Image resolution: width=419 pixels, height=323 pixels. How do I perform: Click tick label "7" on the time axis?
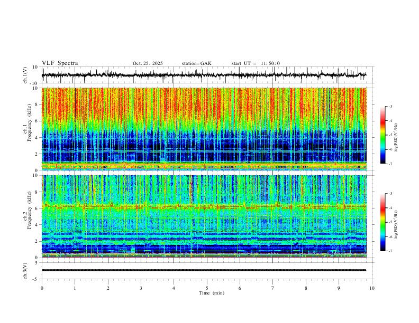click(x=273, y=288)
